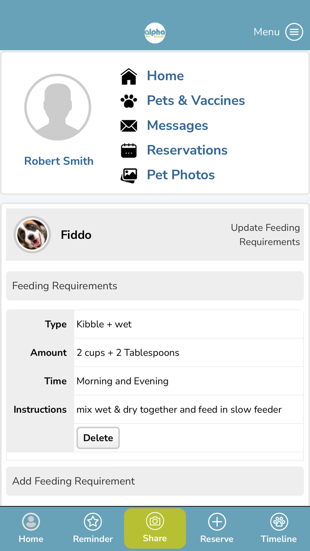Click the Reservations calendar icon
The width and height of the screenshot is (310, 551).
pyautogui.click(x=128, y=150)
